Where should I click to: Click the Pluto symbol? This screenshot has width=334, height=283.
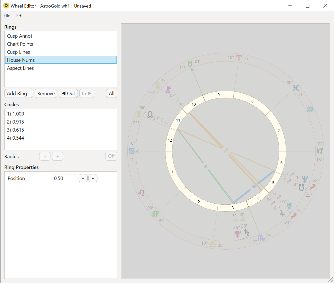click(x=238, y=234)
